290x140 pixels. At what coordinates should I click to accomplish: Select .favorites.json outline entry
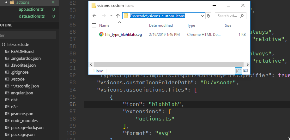pos(23,65)
